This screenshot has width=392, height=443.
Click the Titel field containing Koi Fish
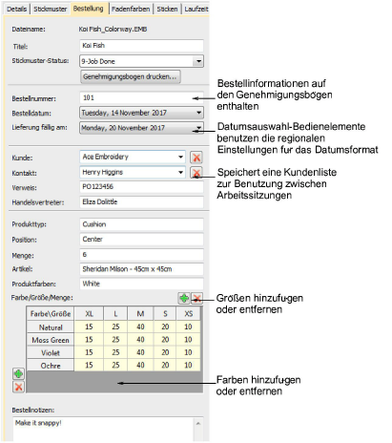click(141, 46)
